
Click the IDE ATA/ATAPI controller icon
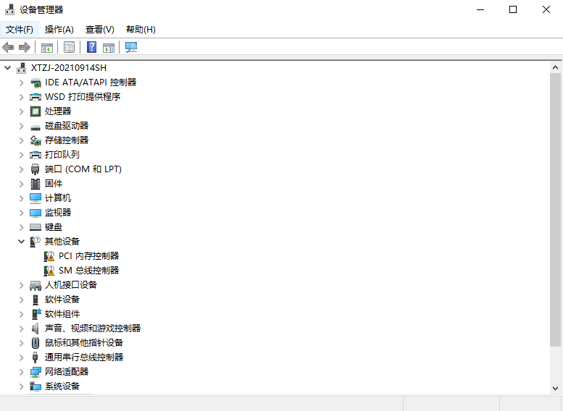tap(36, 82)
